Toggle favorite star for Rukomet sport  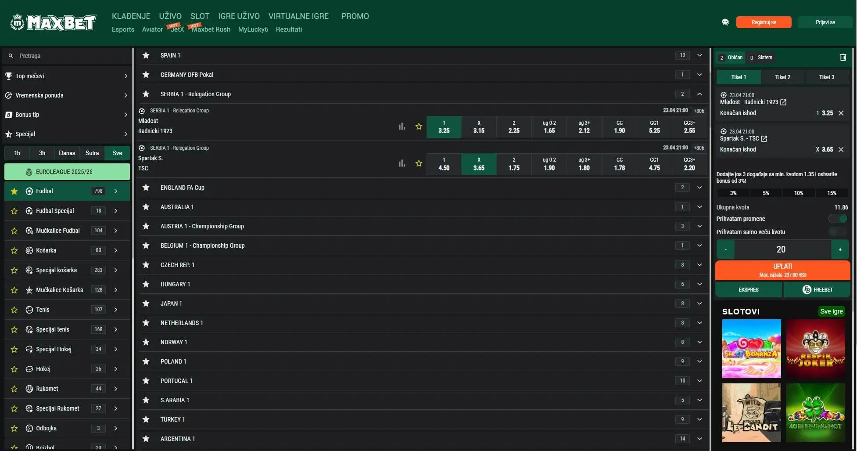[14, 389]
